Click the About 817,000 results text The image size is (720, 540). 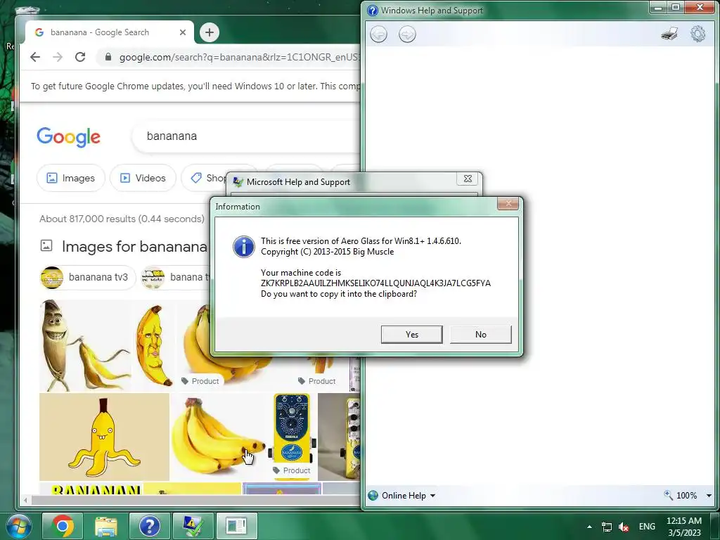(122, 219)
